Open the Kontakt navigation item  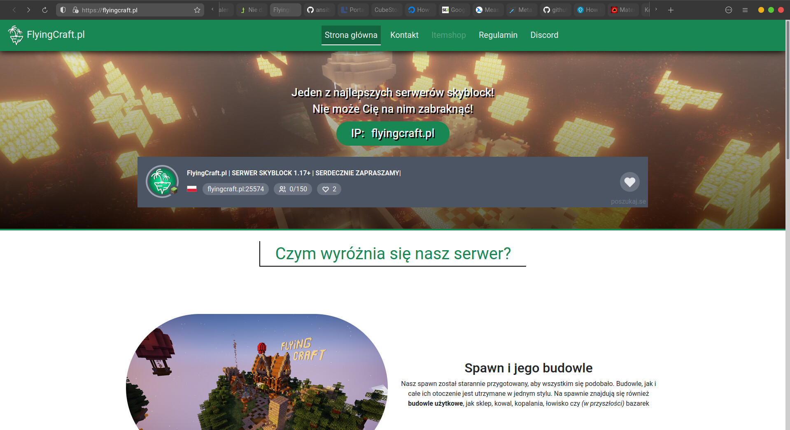pyautogui.click(x=404, y=35)
